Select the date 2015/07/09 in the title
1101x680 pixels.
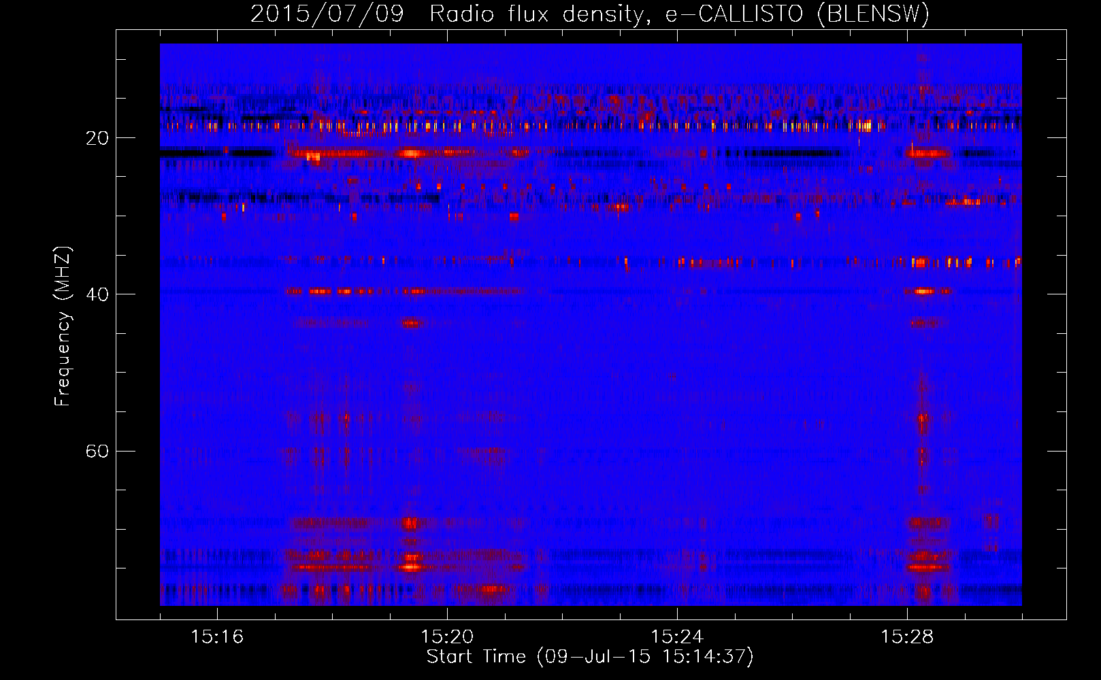pyautogui.click(x=327, y=14)
